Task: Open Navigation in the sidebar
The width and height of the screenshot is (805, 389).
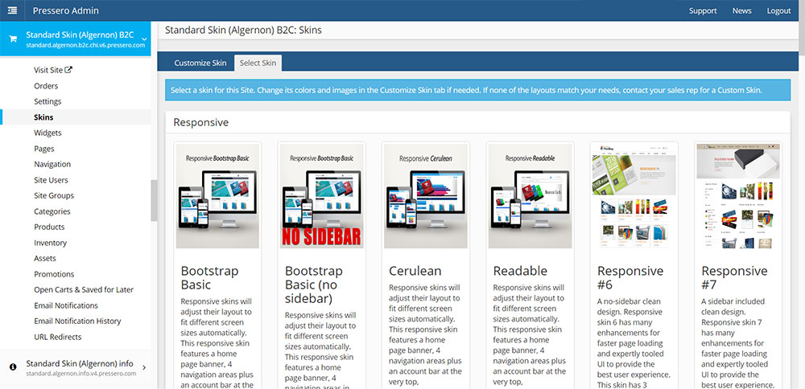Action: coord(52,164)
